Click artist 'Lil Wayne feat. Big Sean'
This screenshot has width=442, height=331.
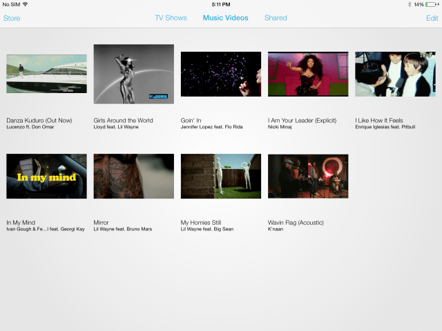coord(207,229)
